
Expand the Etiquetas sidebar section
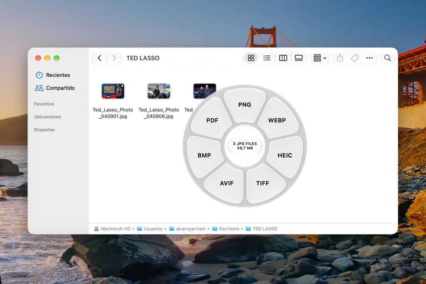(44, 130)
